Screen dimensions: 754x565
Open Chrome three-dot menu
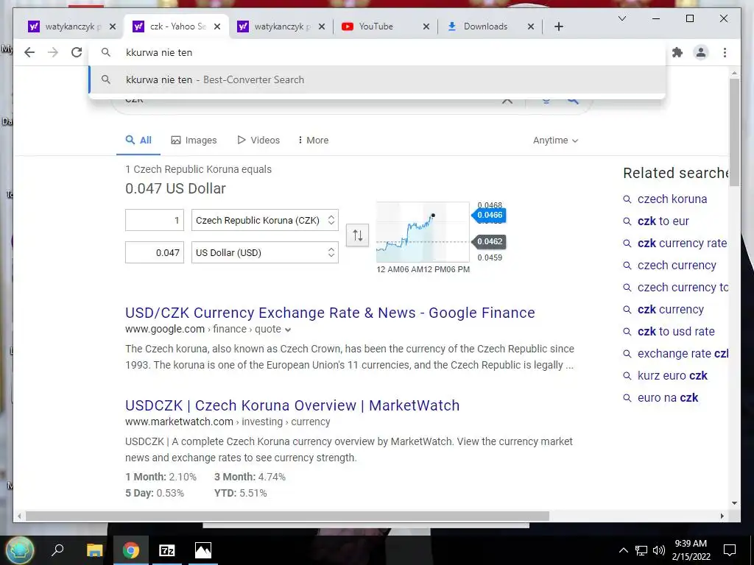(x=725, y=52)
